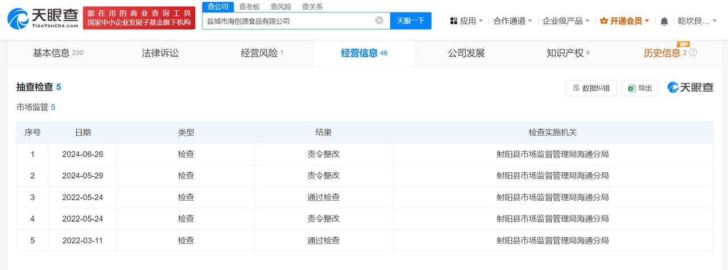Switch to 基本信息 tab
Screen dimensions: 728x270
58,53
